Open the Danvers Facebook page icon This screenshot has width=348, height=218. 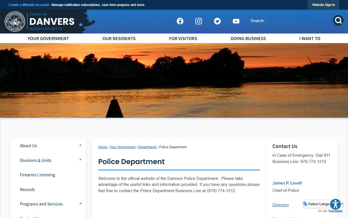coord(180,21)
